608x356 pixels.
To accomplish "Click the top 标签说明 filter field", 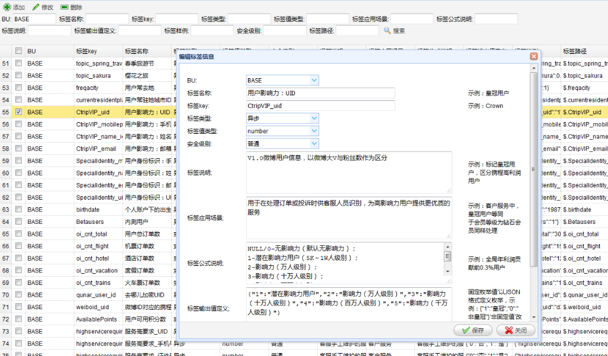I will pyautogui.click(x=50, y=31).
